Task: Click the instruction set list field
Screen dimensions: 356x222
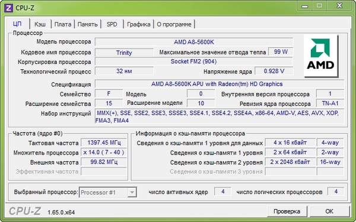Action: (x=220, y=117)
